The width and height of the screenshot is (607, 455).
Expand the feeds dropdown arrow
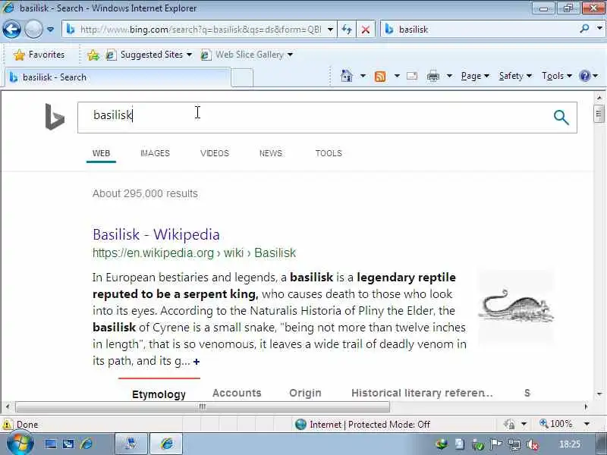[397, 76]
